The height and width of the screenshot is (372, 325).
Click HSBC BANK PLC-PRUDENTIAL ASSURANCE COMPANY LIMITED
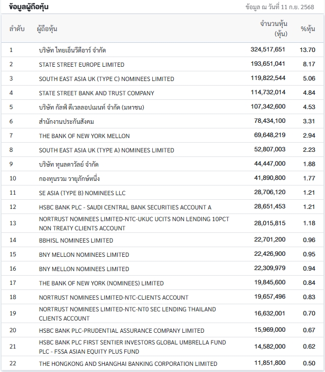[121, 331]
